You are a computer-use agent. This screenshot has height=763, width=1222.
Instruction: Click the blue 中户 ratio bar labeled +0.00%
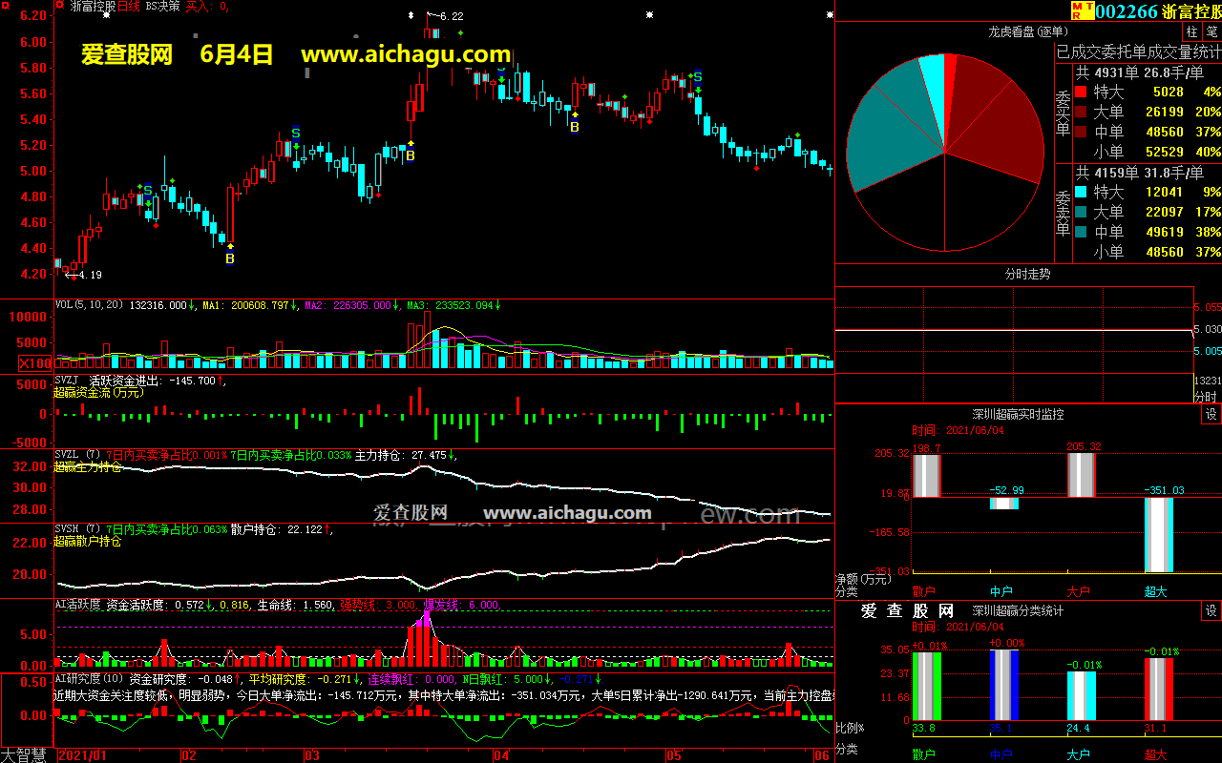click(x=1003, y=686)
